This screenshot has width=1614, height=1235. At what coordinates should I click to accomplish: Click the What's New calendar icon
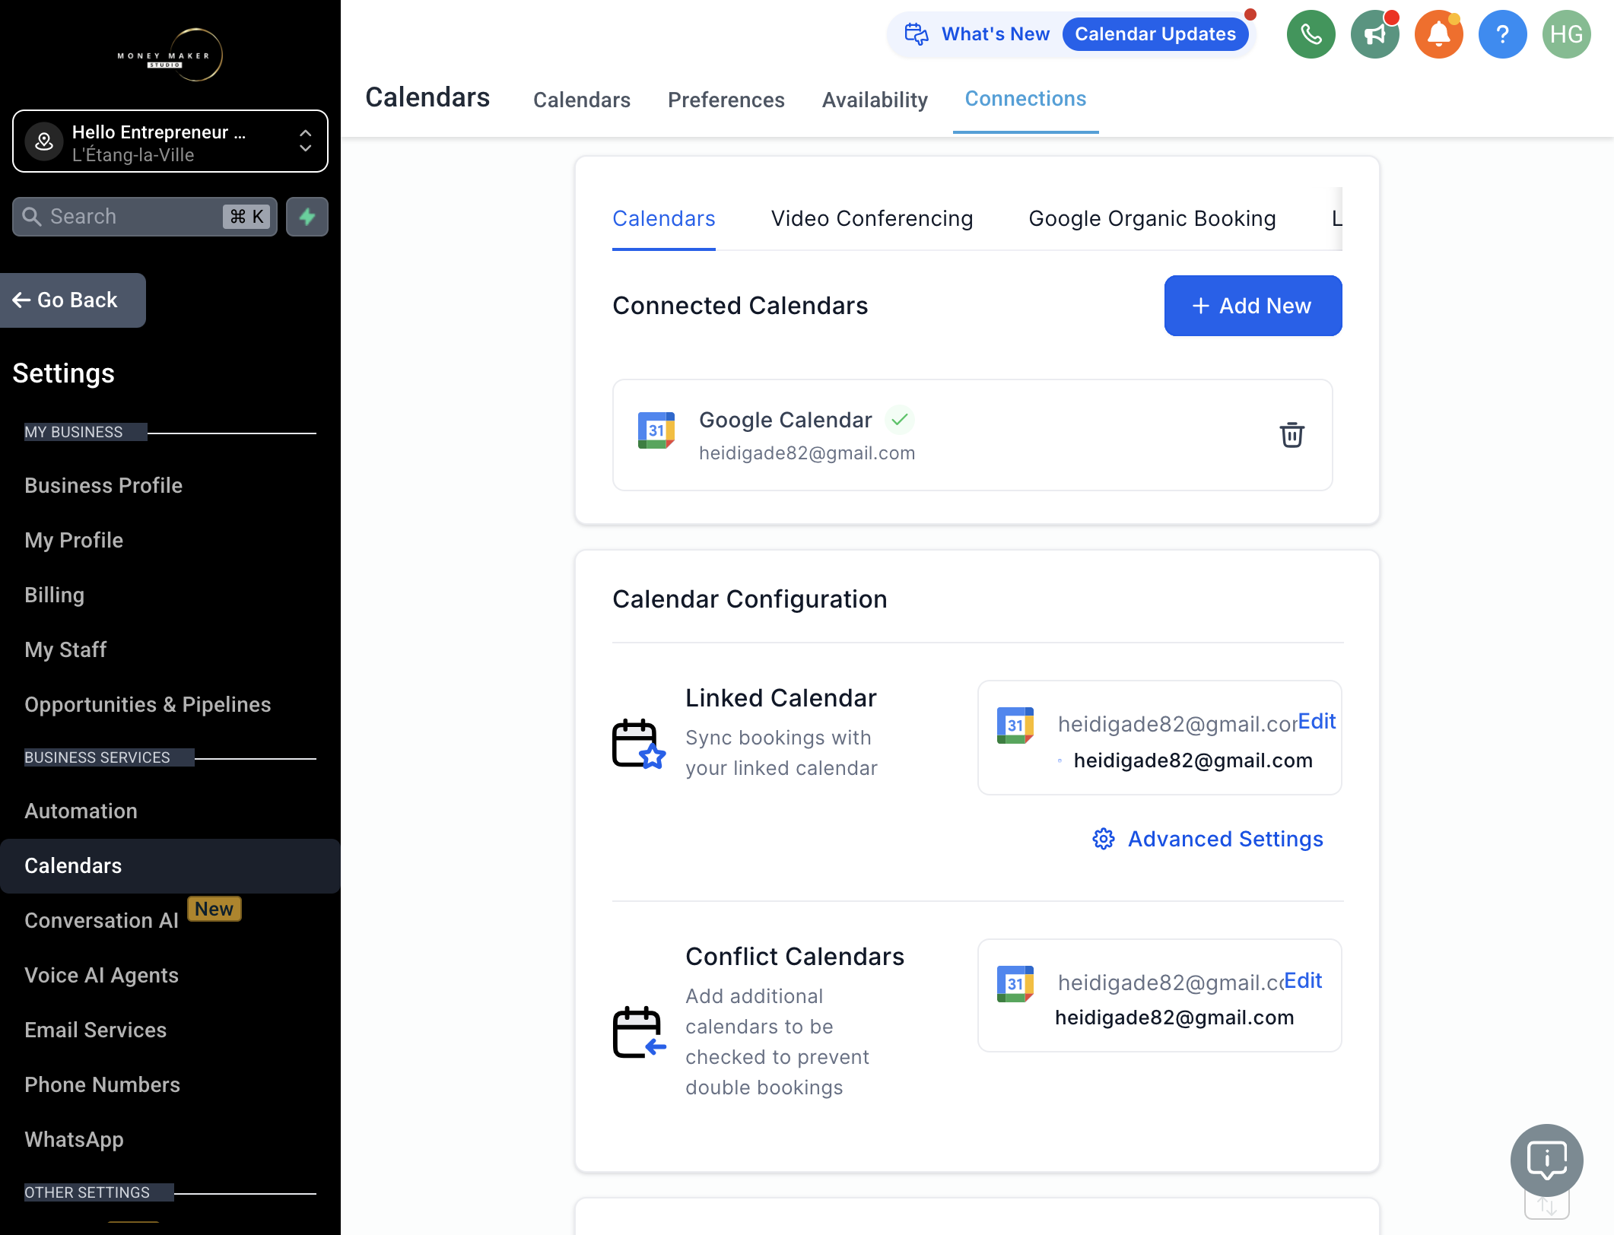(x=917, y=34)
